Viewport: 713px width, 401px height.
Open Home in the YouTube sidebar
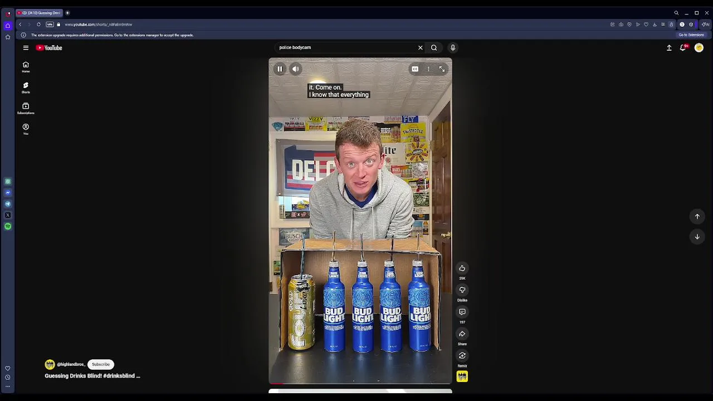coord(26,67)
